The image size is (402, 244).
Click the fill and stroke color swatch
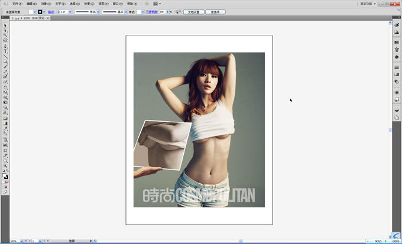pos(5,175)
